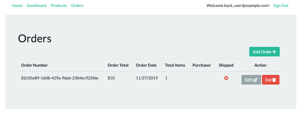Click the 11/27/2019 order date cell
This screenshot has width=301, height=114.
click(x=147, y=78)
